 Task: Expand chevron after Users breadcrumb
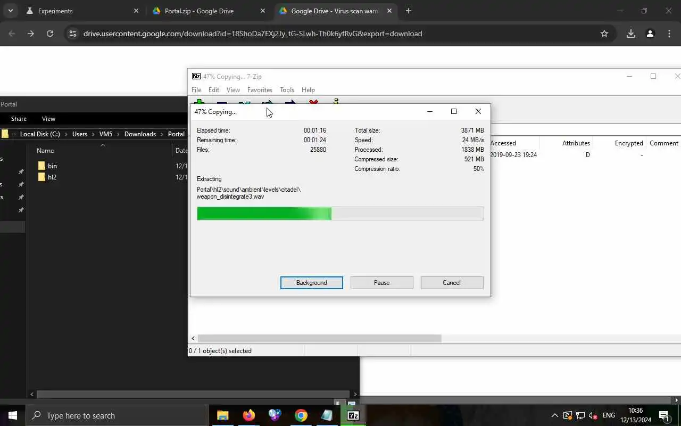click(x=93, y=134)
